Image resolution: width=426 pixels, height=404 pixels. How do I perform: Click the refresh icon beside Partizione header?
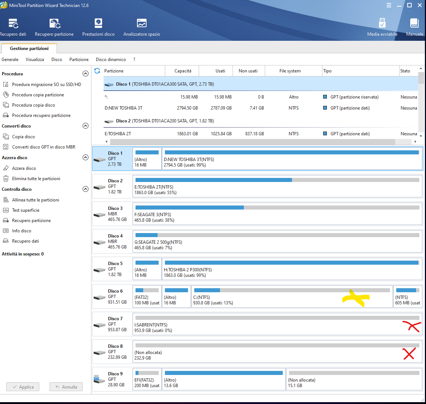pyautogui.click(x=97, y=71)
